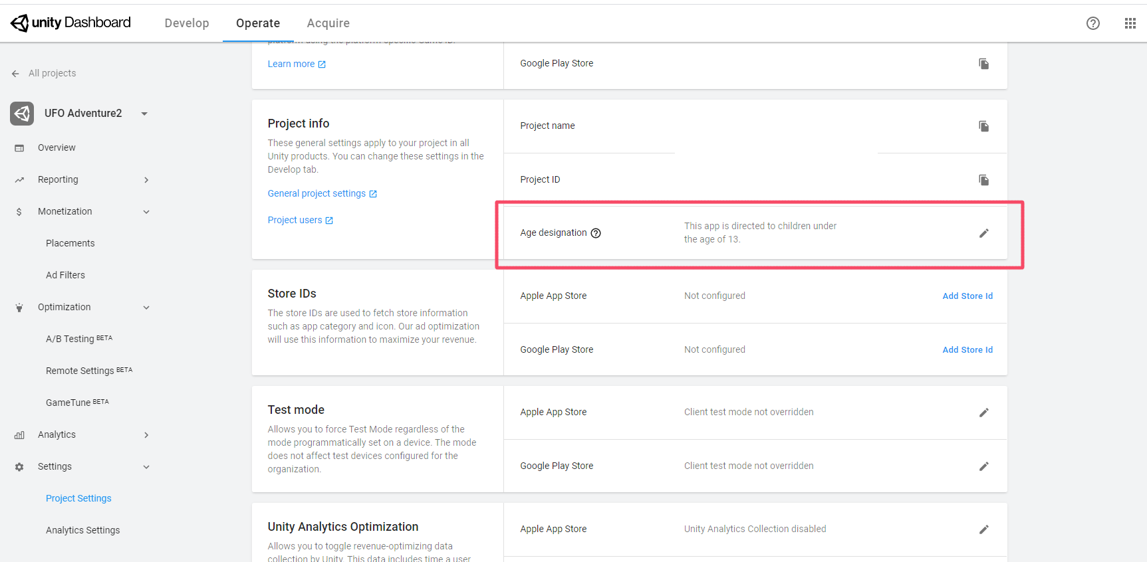Edit the Age designation setting
1147x562 pixels.
pyautogui.click(x=984, y=233)
